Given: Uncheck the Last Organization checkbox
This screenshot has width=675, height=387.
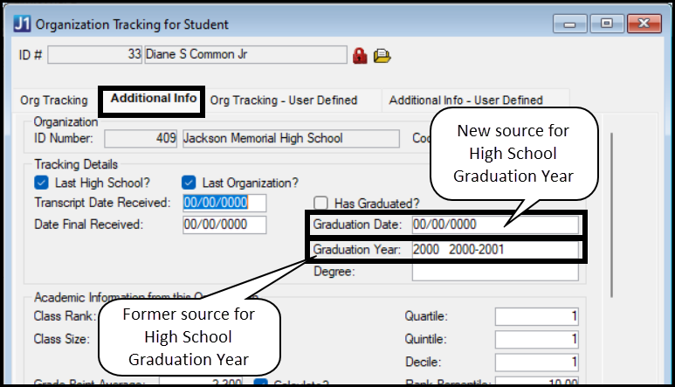Looking at the screenshot, I should [189, 183].
